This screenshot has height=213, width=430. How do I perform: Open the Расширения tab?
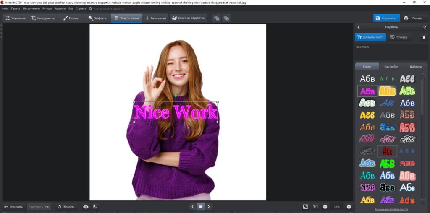[155, 18]
